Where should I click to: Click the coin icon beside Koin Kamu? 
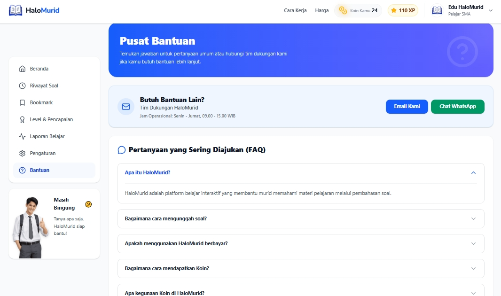click(343, 10)
